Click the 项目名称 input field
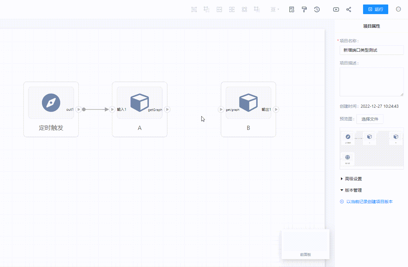Screen dimensions: 408x267 tap(371, 50)
